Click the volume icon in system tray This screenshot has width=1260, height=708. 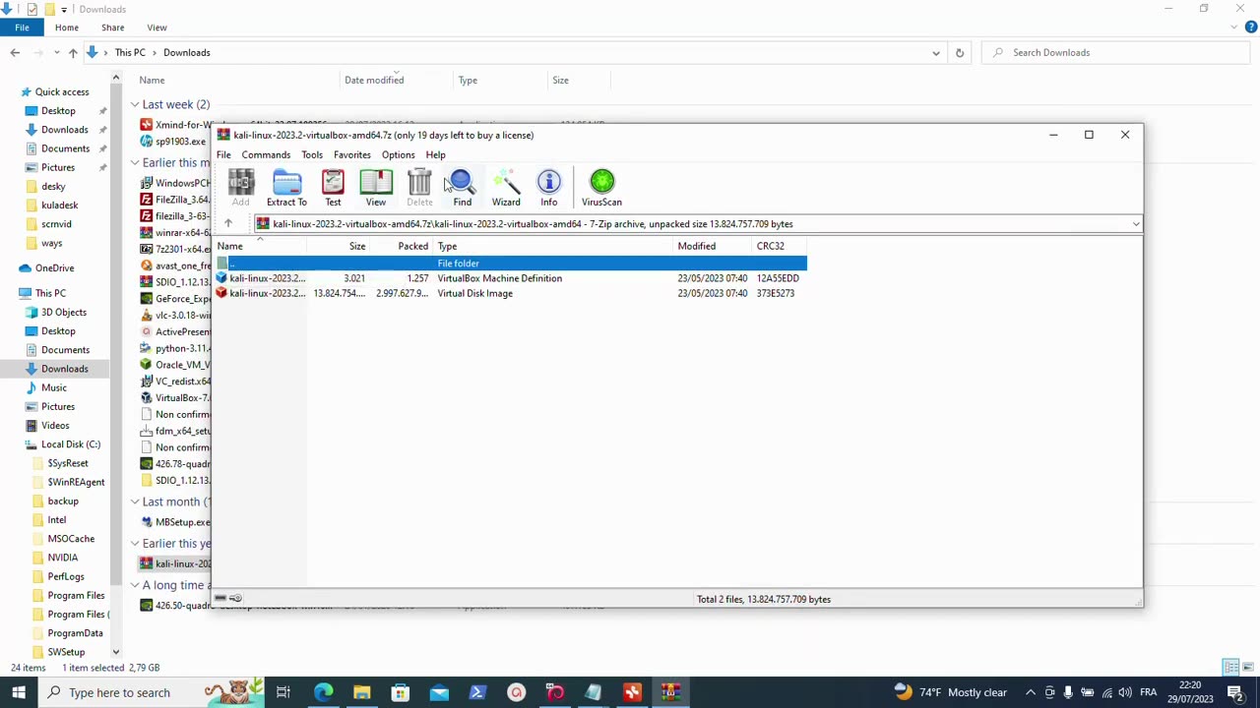coord(1125,692)
